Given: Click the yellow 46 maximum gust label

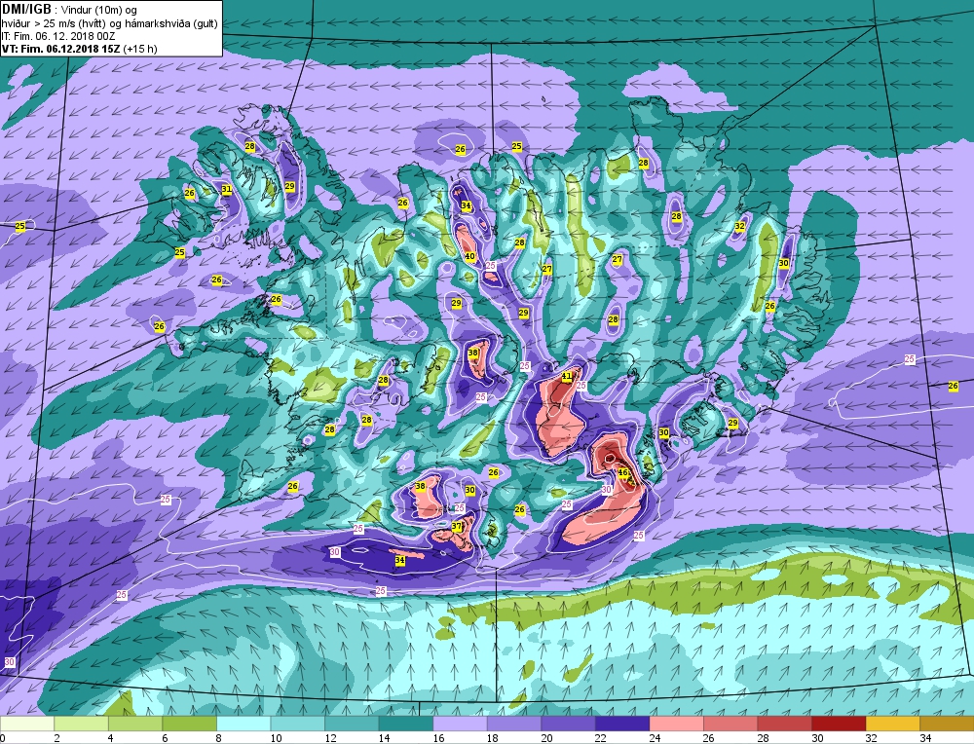Looking at the screenshot, I should [x=623, y=472].
